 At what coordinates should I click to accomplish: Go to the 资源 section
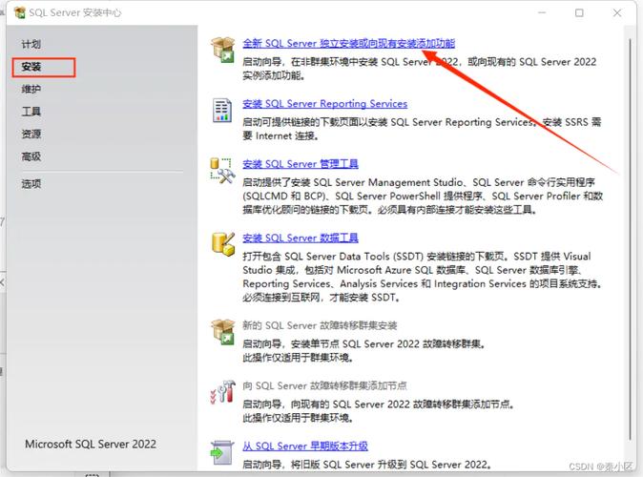(31, 134)
